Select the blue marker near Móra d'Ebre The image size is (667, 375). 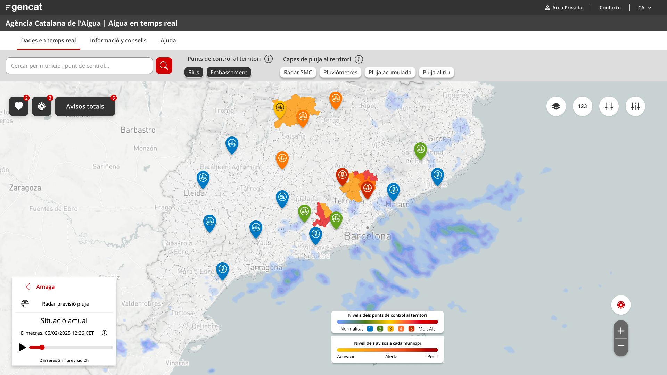(x=222, y=270)
